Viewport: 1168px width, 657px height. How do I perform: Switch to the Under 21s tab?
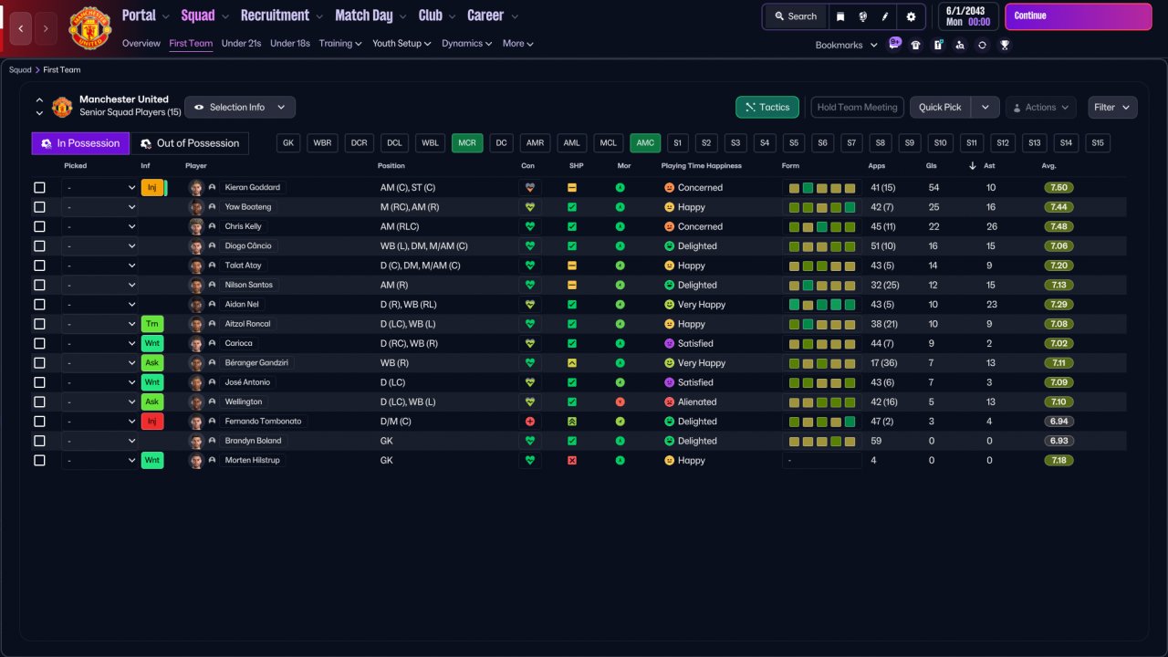(x=242, y=44)
